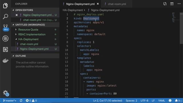The image size is (183, 103).
Task: Open warnings count in status bar
Action: click(x=34, y=100)
